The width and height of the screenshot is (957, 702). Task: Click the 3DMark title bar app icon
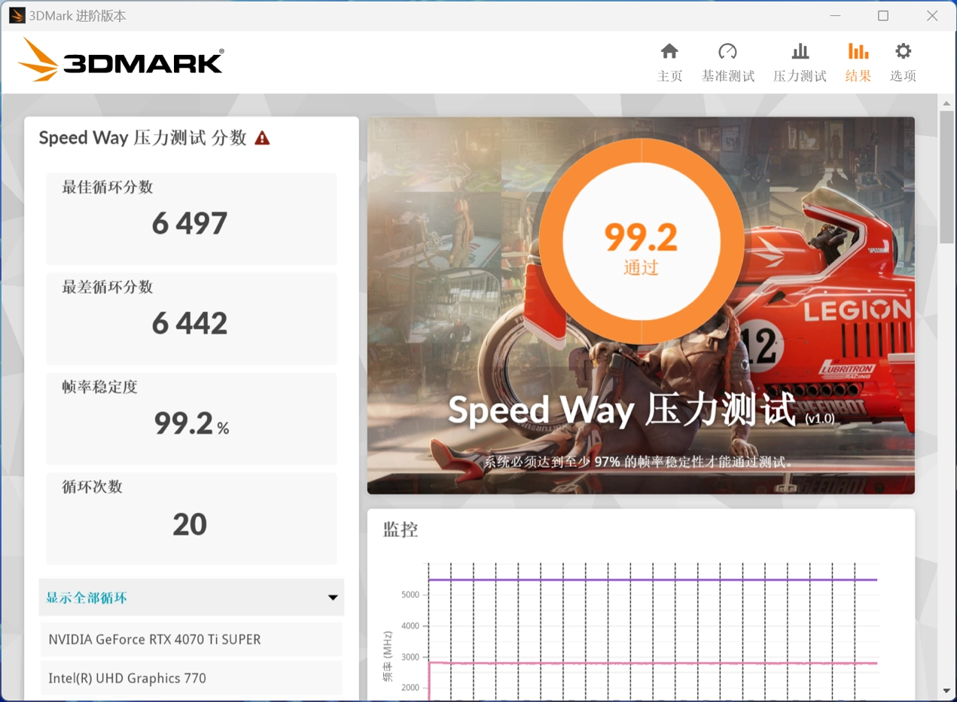pos(17,16)
